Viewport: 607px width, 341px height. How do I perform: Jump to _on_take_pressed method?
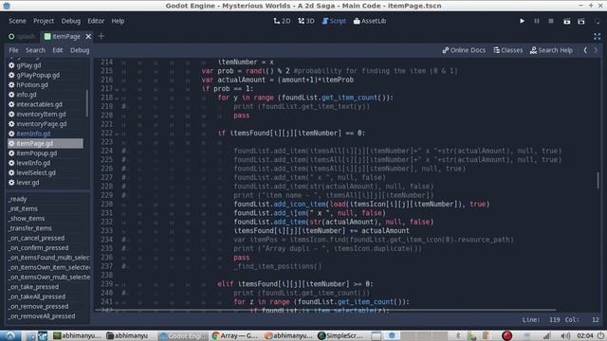pyautogui.click(x=34, y=287)
